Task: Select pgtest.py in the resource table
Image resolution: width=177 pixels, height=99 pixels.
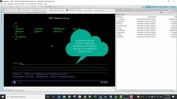Action: (146, 32)
